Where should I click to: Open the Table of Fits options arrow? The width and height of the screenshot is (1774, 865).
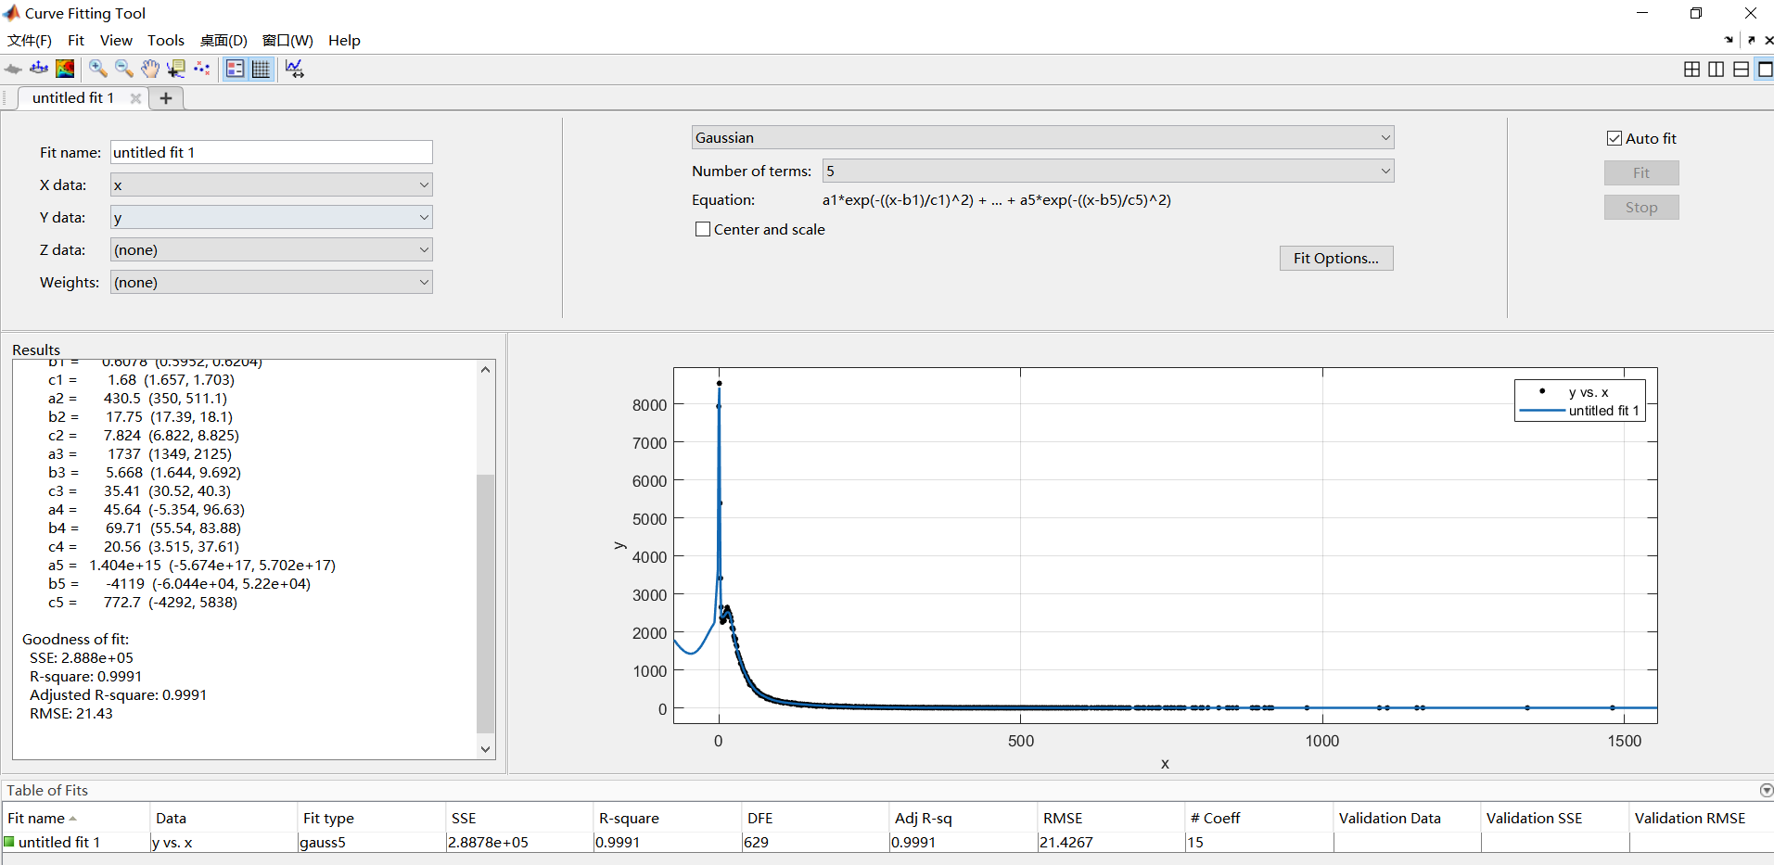(x=1766, y=790)
